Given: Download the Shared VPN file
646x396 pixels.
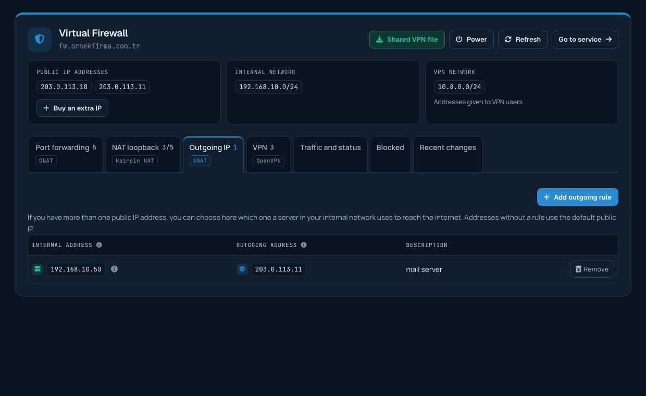Looking at the screenshot, I should coord(407,40).
